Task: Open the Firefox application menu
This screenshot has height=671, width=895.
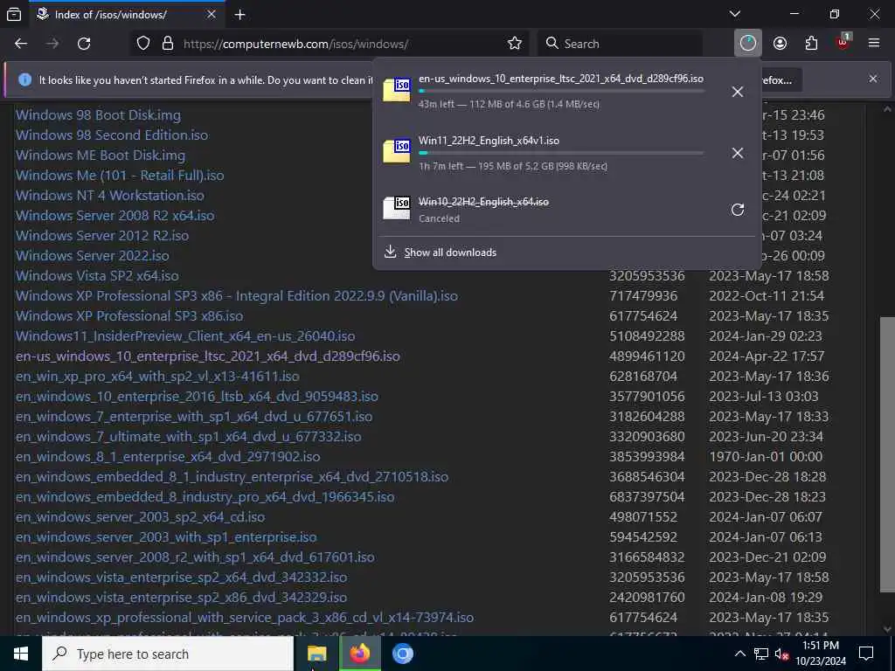Action: [874, 44]
